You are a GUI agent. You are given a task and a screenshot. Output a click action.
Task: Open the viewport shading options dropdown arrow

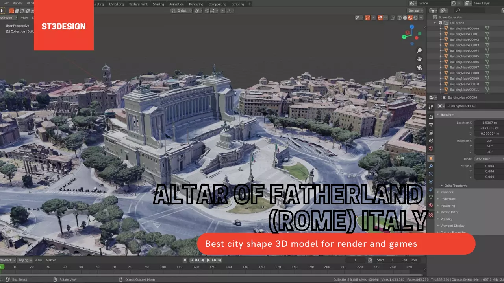pos(421,18)
